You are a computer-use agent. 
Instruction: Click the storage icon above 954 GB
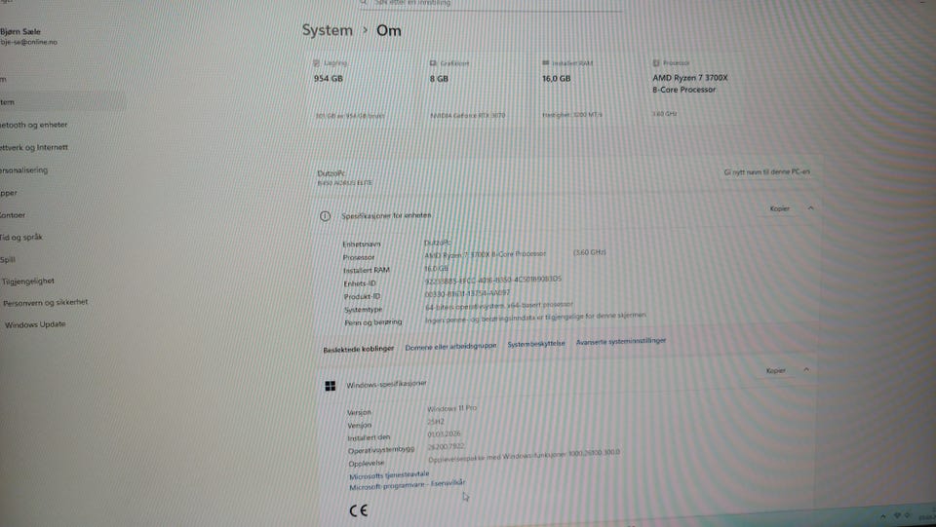(316, 62)
